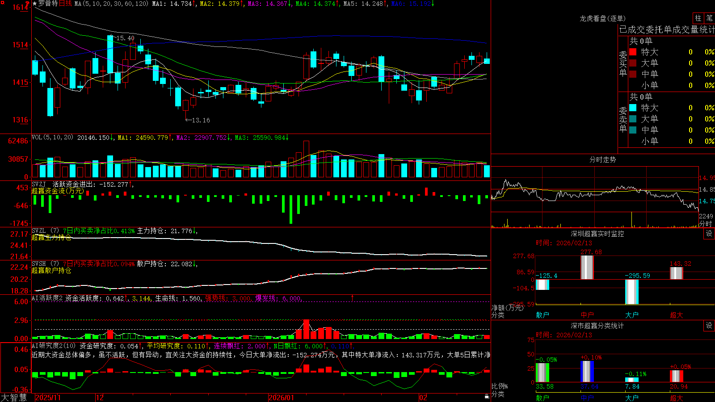
Task: Click teal 大单 swatch in 委卖单
Action: coord(633,119)
